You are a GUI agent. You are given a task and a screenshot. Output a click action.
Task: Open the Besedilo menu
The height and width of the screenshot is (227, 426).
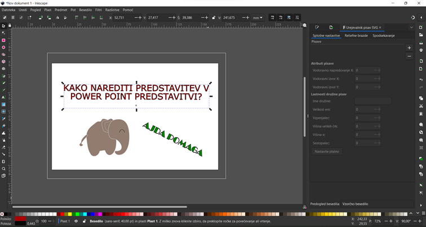pos(85,10)
